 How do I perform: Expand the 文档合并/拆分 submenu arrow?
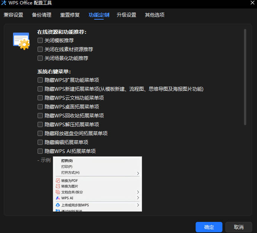pyautogui.click(x=138, y=192)
